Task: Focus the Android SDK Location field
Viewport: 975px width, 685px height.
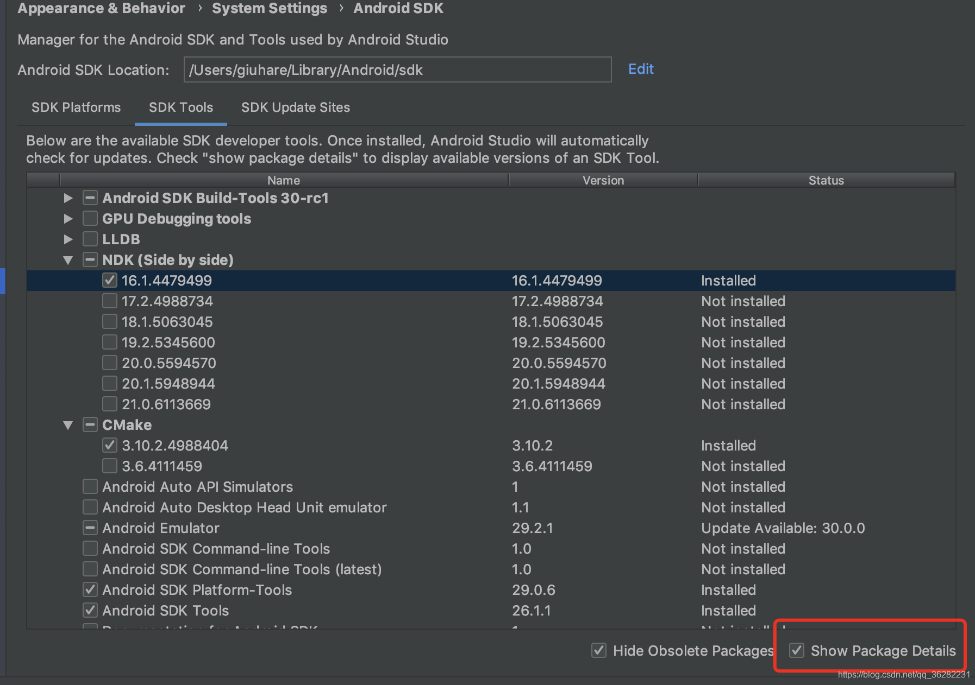Action: pos(398,69)
